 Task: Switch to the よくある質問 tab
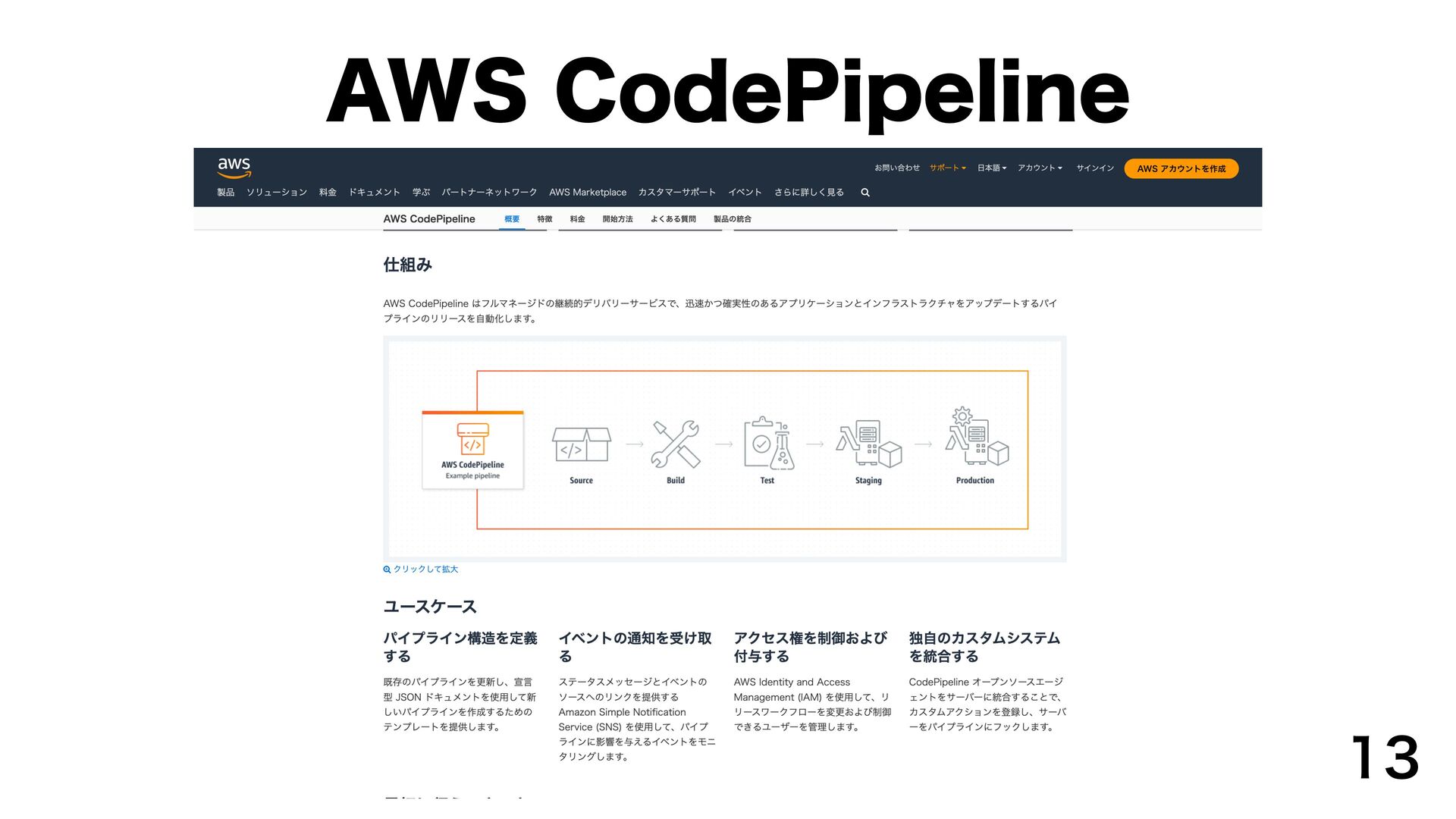coord(673,219)
